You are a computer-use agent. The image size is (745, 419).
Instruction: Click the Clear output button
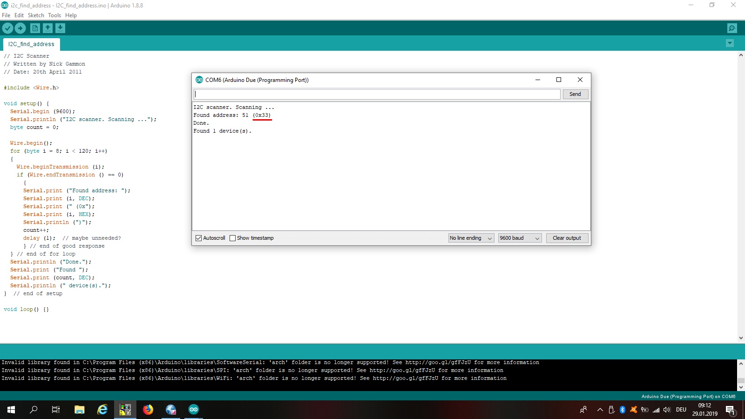tap(567, 238)
